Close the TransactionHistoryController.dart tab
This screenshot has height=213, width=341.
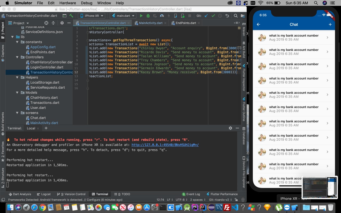[129, 23]
